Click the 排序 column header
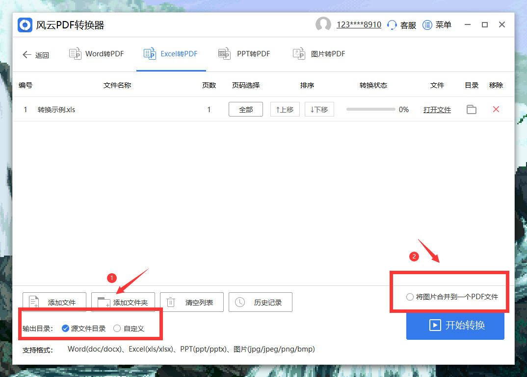Viewport: 527px width, 377px height. coord(307,85)
